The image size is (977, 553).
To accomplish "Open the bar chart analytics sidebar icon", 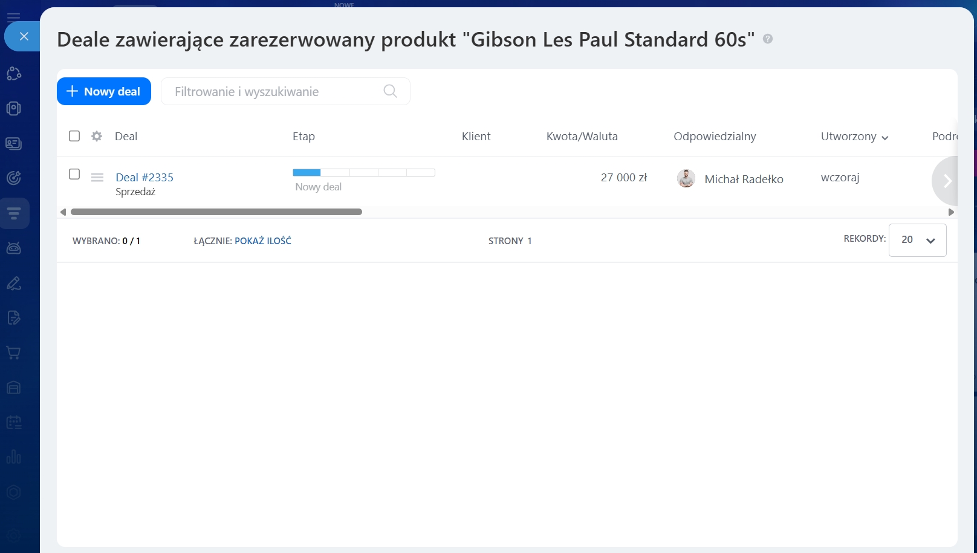I will [14, 457].
